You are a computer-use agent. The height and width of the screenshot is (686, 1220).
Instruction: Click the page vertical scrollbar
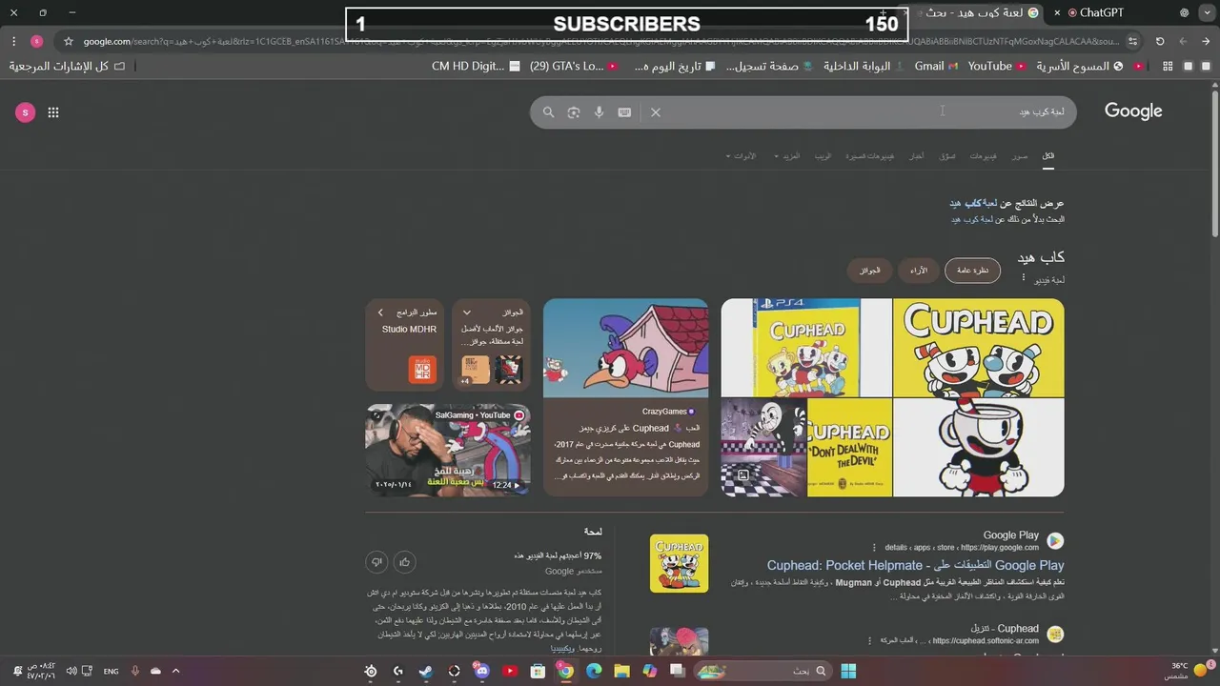[x=1214, y=162]
